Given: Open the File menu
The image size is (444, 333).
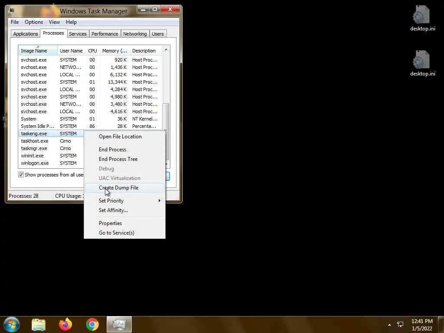Looking at the screenshot, I should click(15, 22).
